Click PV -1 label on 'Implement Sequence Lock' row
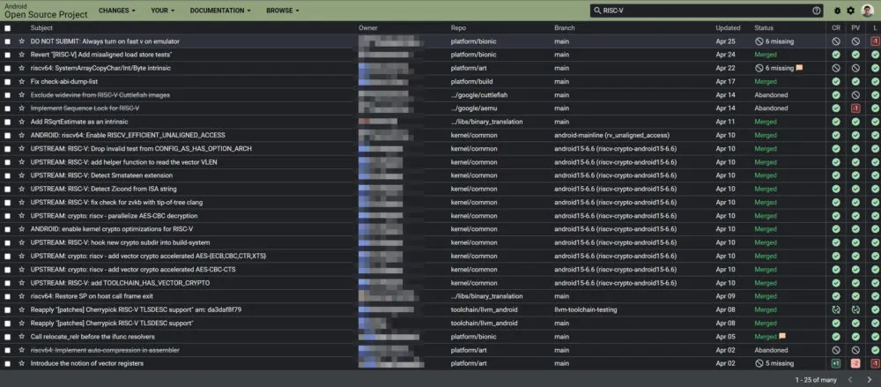This screenshot has height=387, width=881. [855, 108]
